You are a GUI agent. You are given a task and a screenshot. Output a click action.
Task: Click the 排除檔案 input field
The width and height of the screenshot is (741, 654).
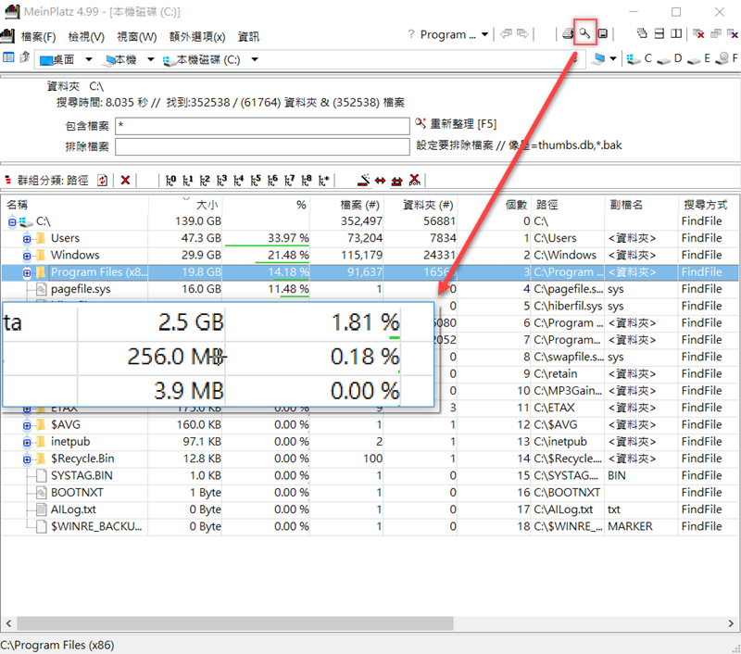[262, 146]
